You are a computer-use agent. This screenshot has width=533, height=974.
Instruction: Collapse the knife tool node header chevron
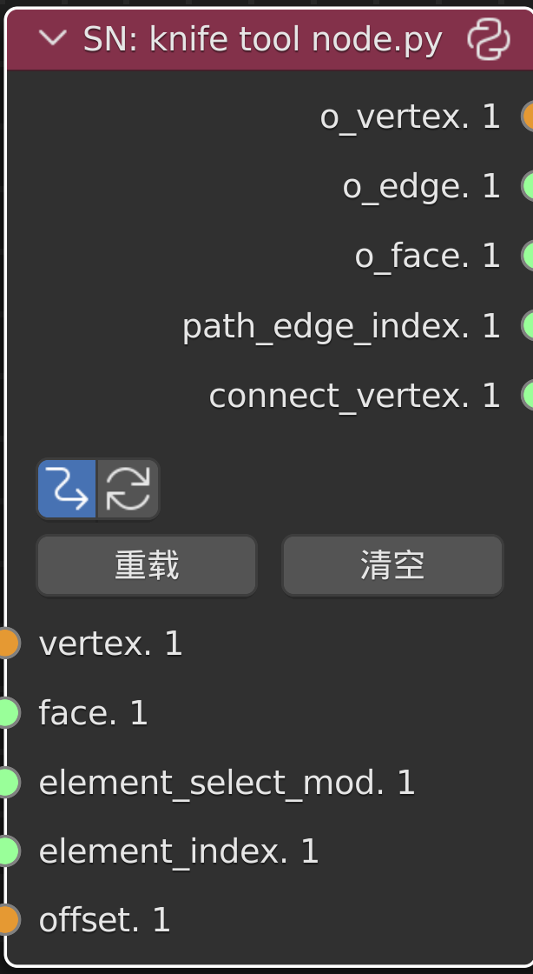53,39
